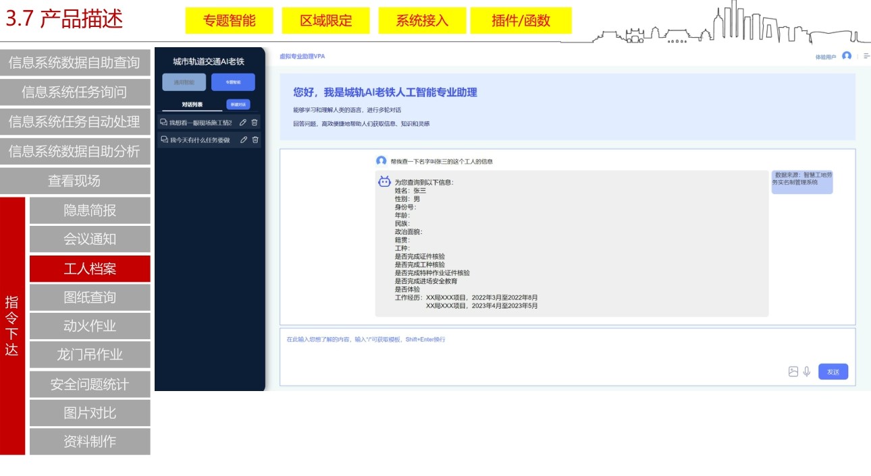This screenshot has height=476, width=871.
Task: Click the yellow 区域限定 label
Action: (x=326, y=21)
